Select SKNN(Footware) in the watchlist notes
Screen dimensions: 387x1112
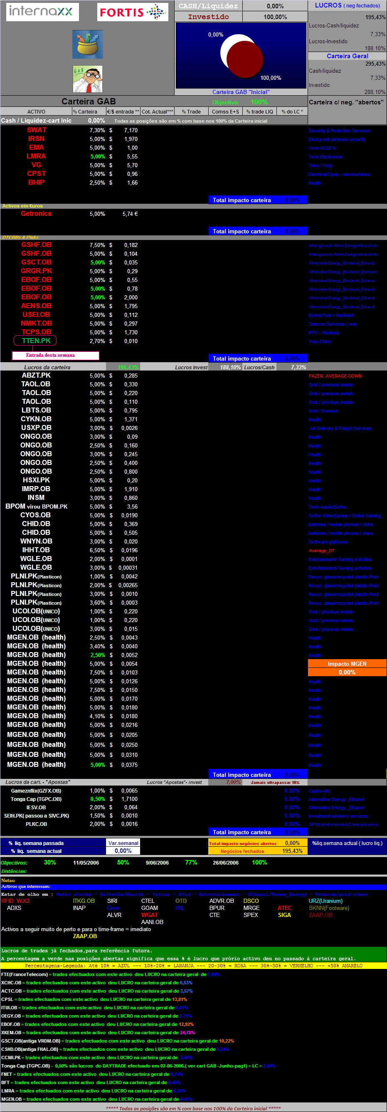[329, 908]
